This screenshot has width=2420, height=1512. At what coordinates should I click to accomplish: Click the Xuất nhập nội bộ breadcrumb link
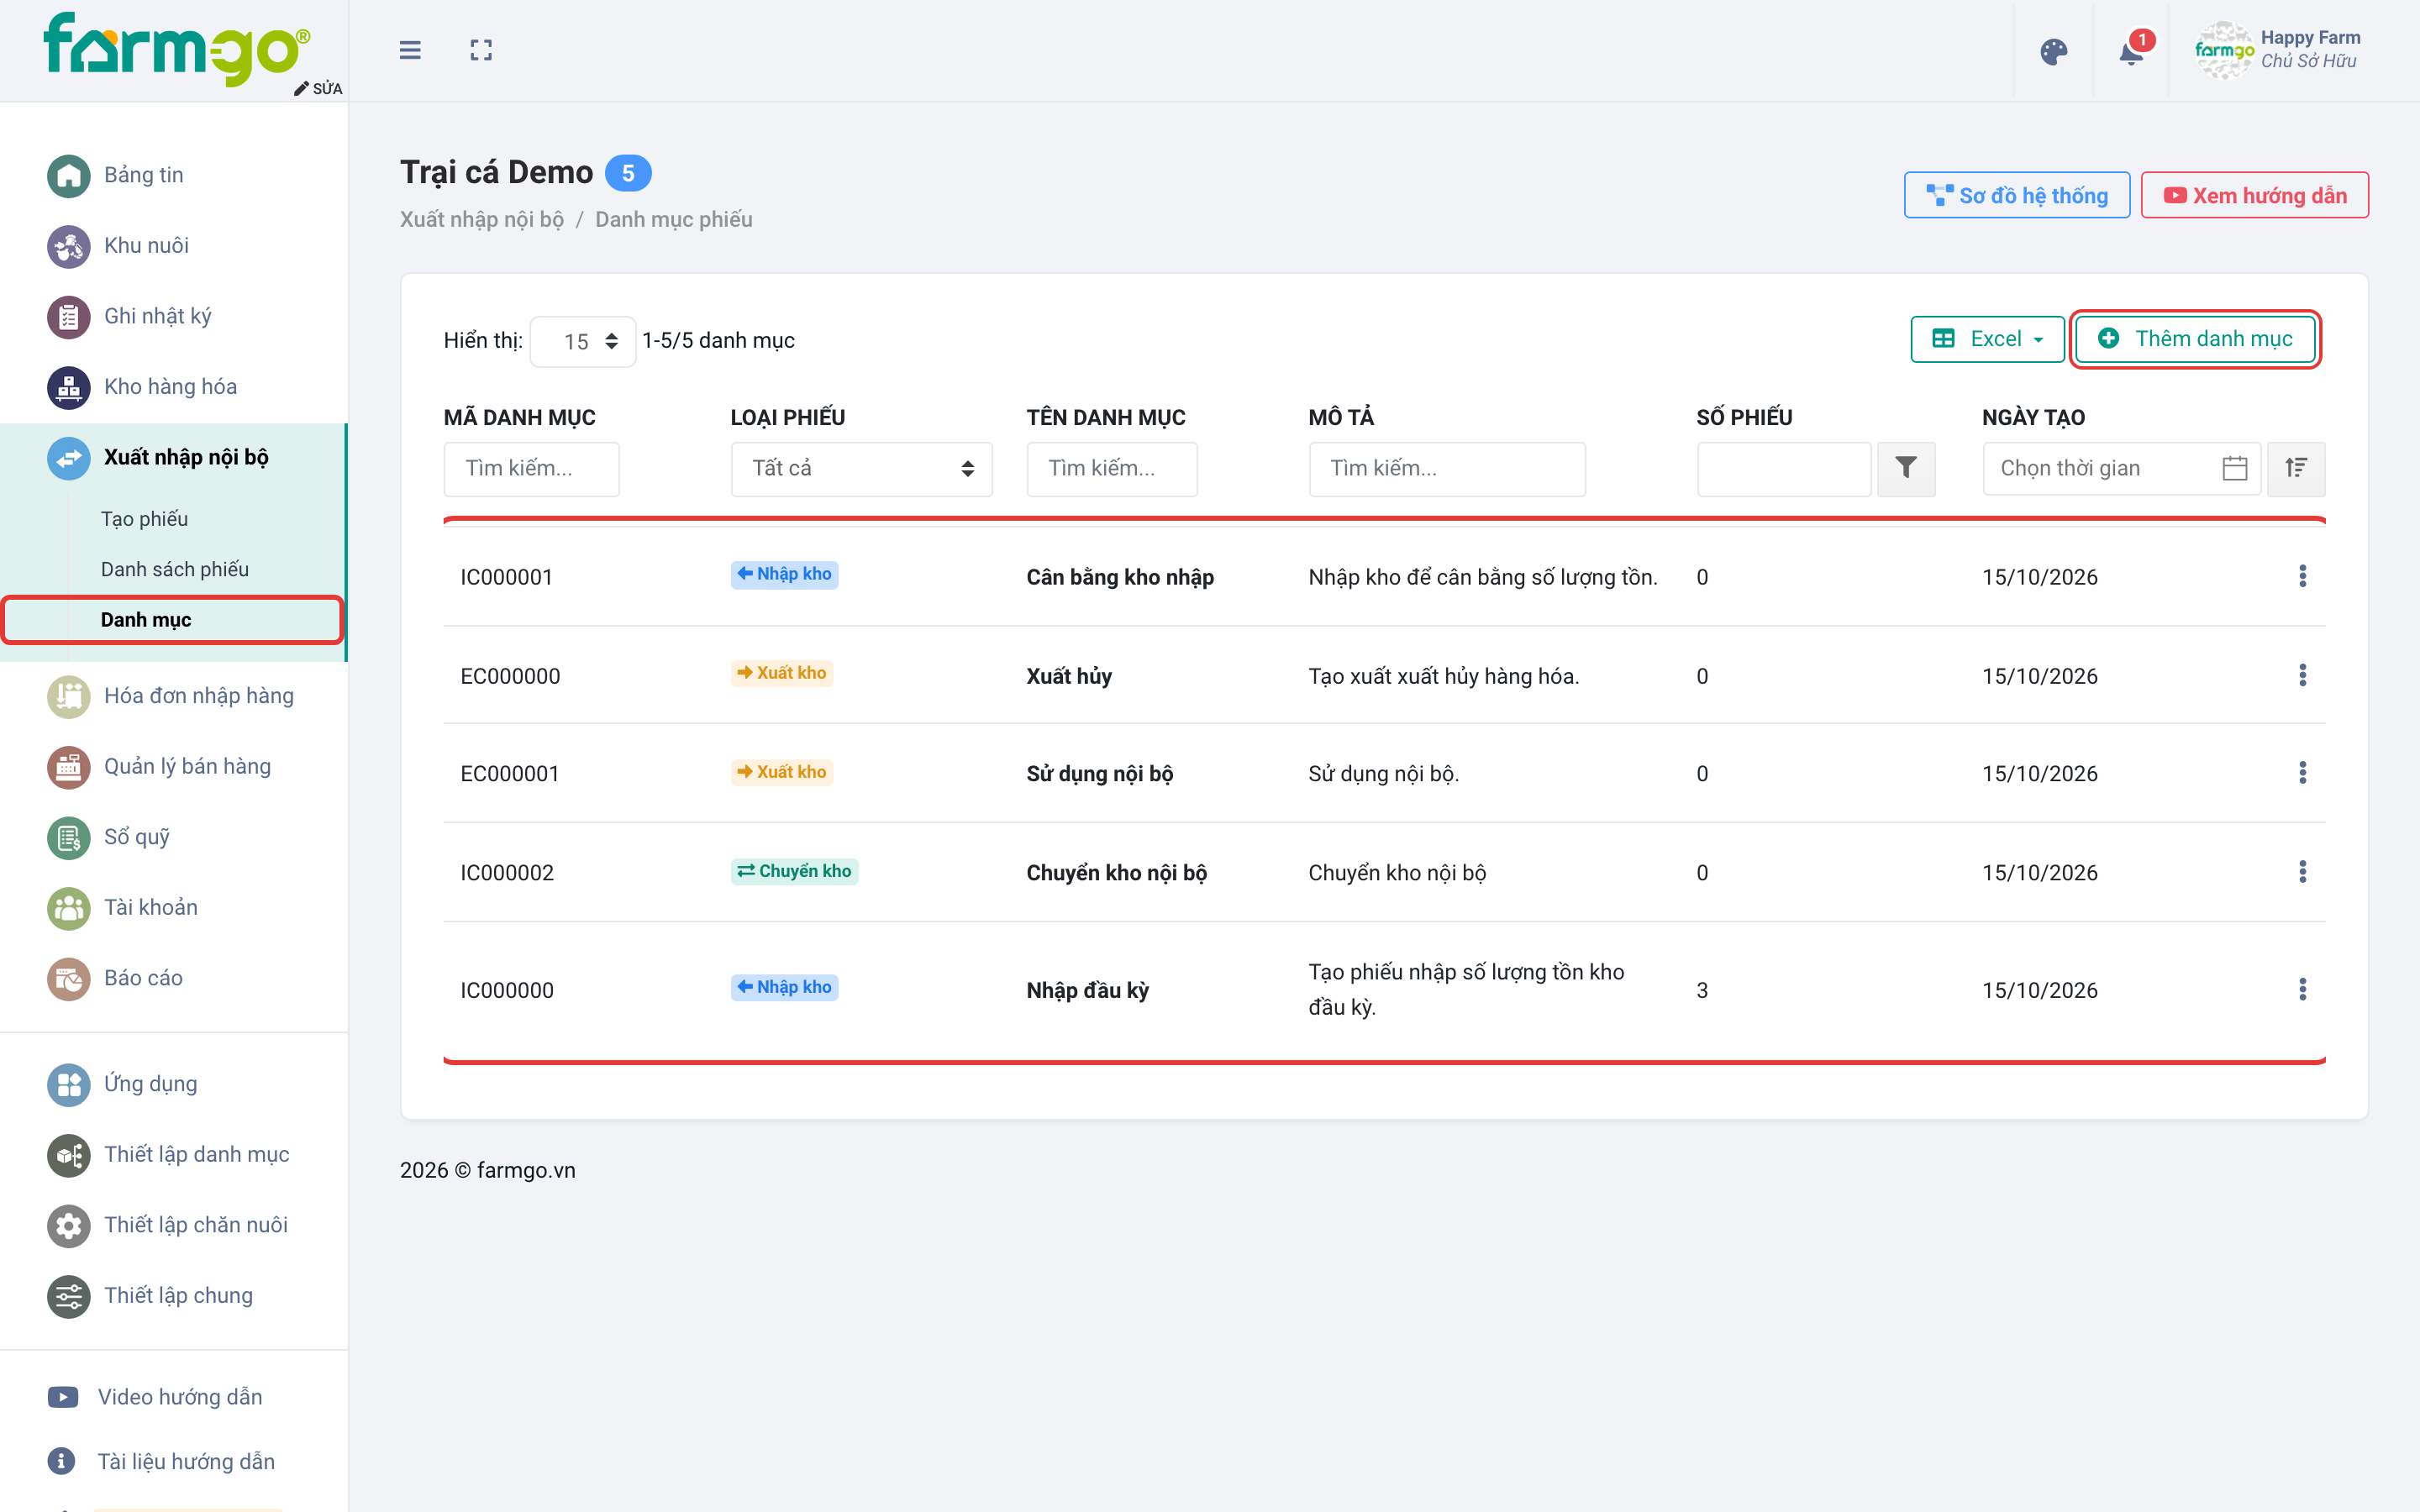482,219
